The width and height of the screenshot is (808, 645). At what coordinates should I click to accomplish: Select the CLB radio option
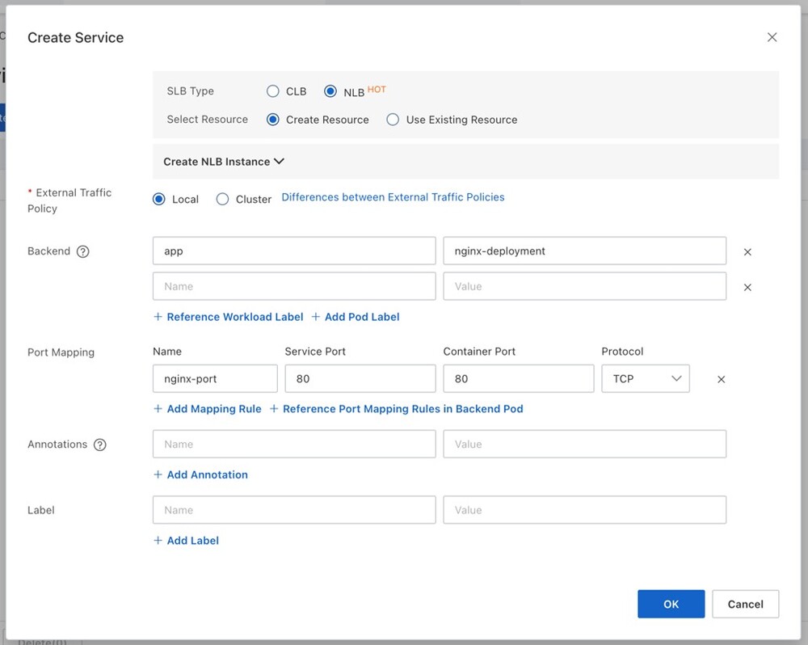[x=273, y=91]
